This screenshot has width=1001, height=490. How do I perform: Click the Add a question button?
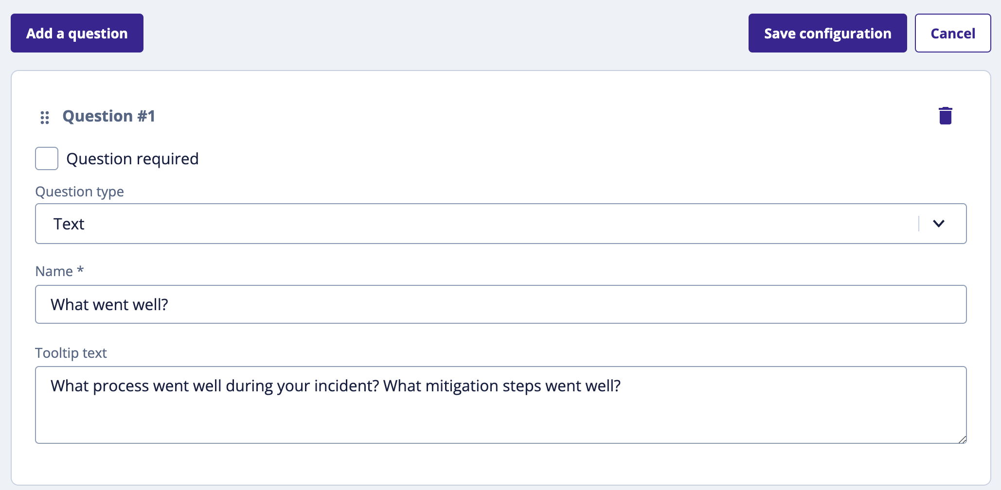(x=77, y=33)
